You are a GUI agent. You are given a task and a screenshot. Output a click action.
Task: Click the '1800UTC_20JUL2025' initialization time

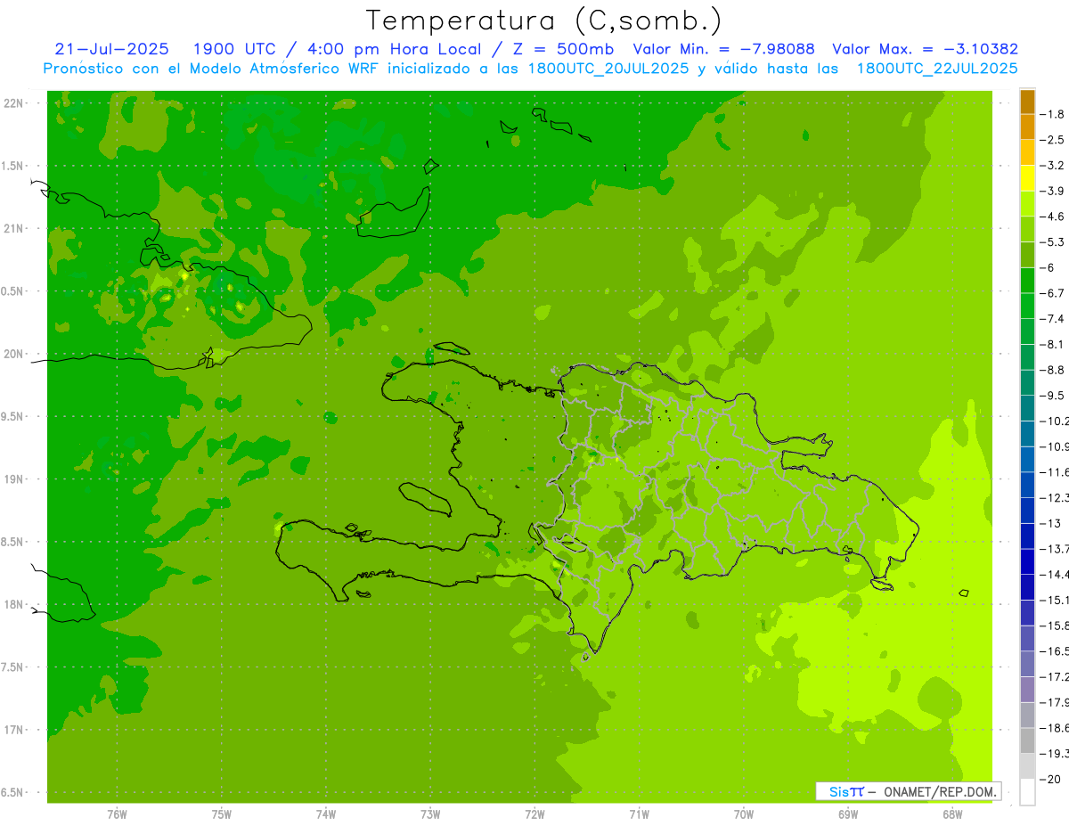point(608,69)
